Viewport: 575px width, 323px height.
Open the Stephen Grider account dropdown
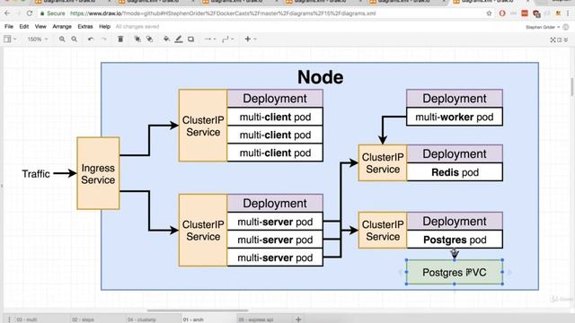(x=543, y=27)
